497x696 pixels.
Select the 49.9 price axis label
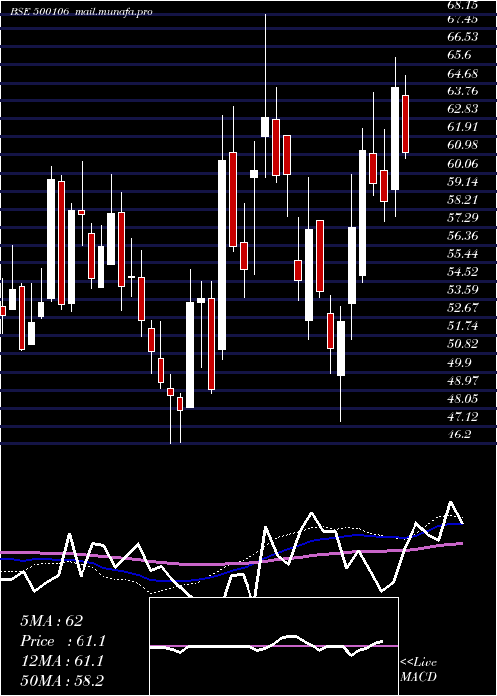coord(459,362)
